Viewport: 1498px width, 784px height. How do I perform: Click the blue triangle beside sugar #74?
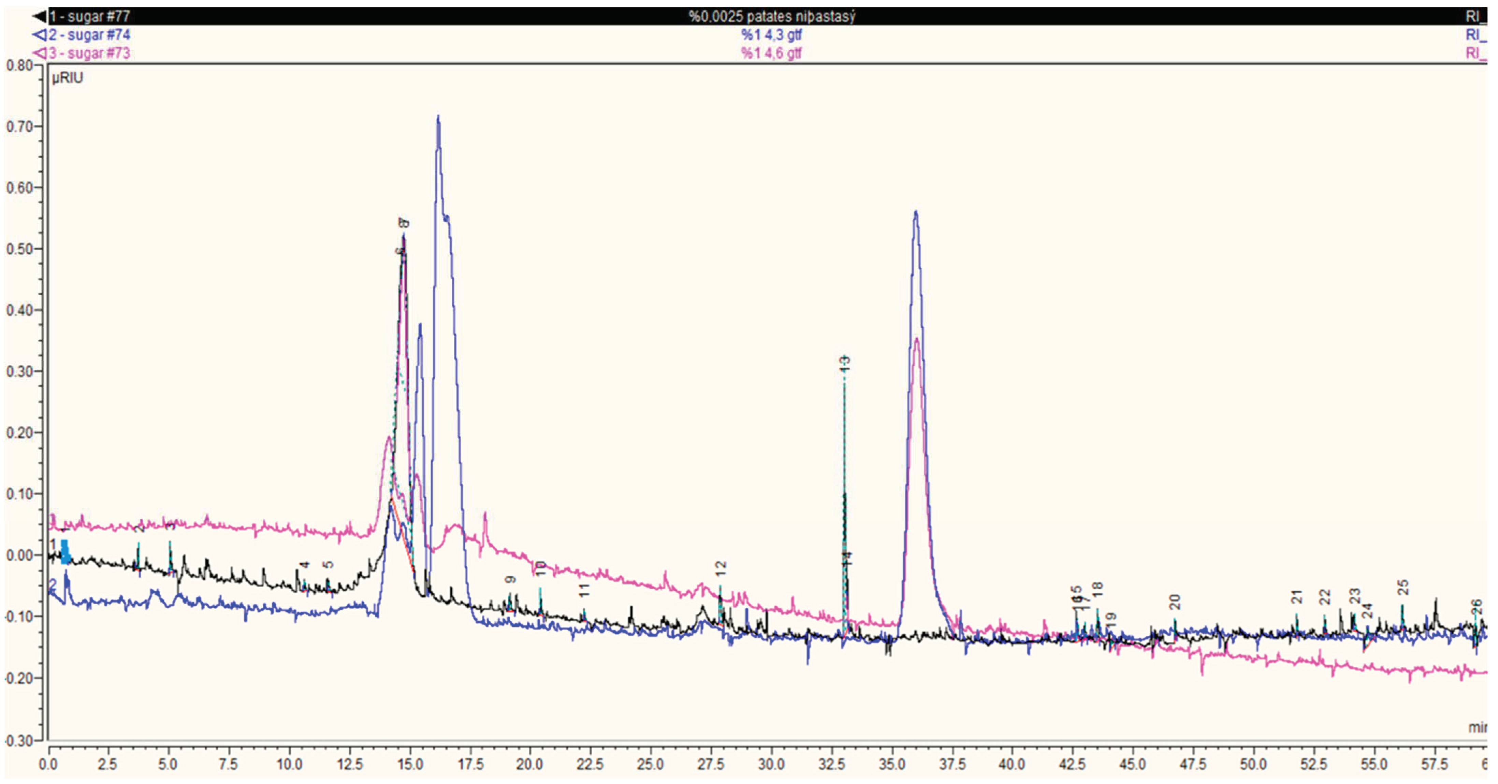[x=40, y=35]
